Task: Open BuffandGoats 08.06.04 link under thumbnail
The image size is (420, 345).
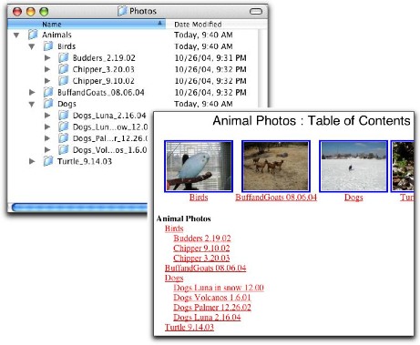Action: (276, 198)
